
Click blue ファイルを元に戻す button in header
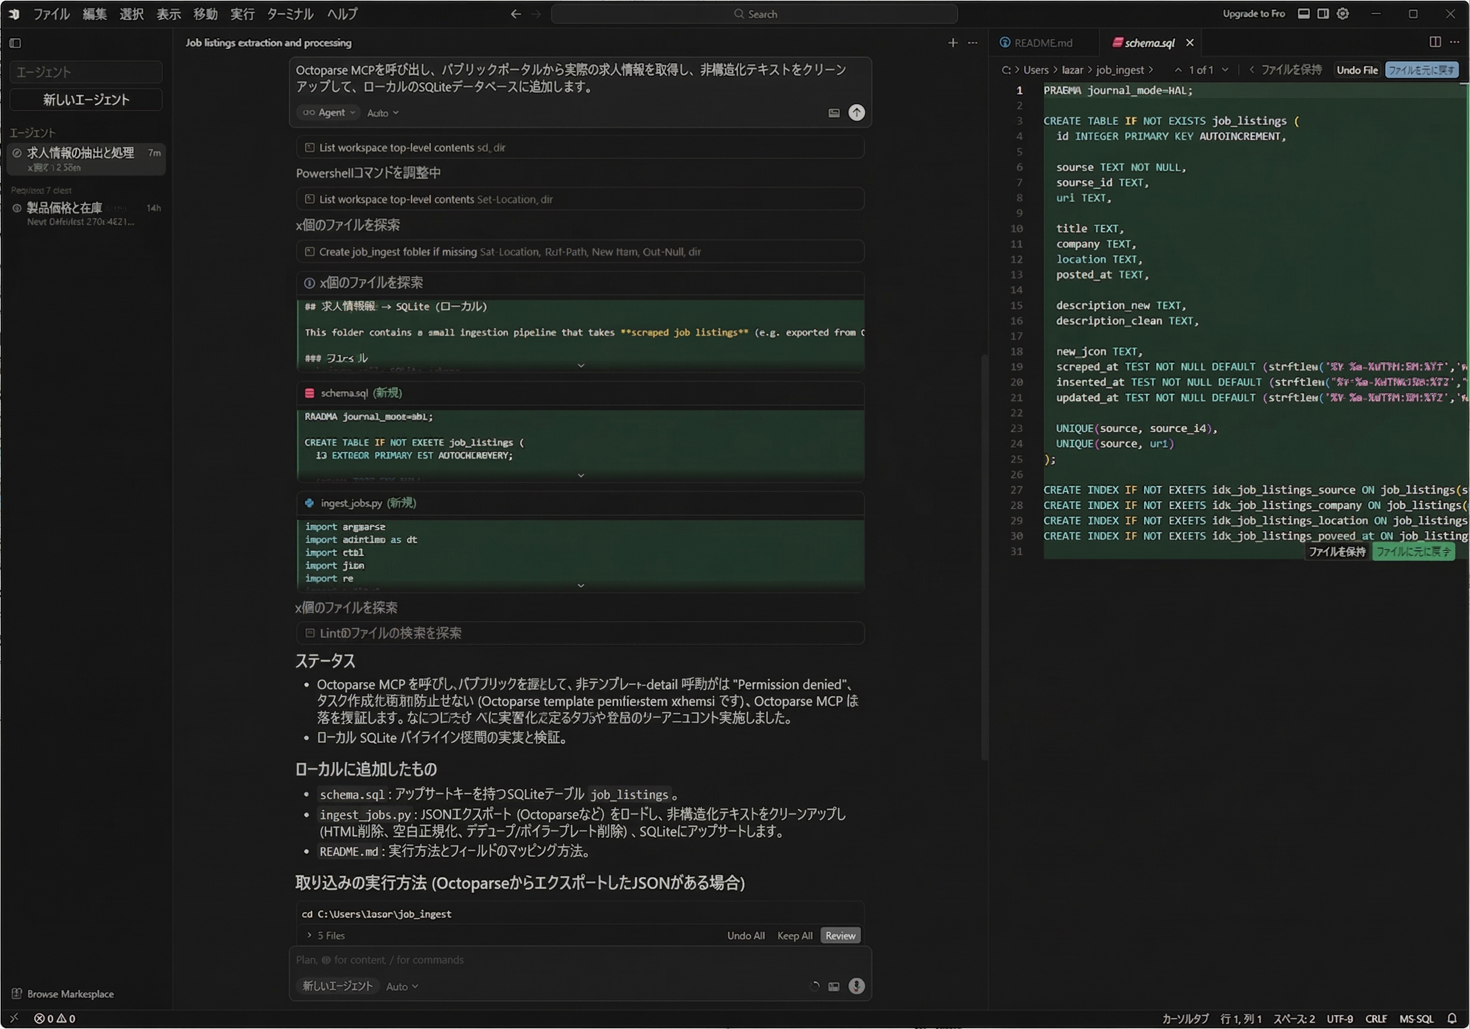click(x=1421, y=70)
